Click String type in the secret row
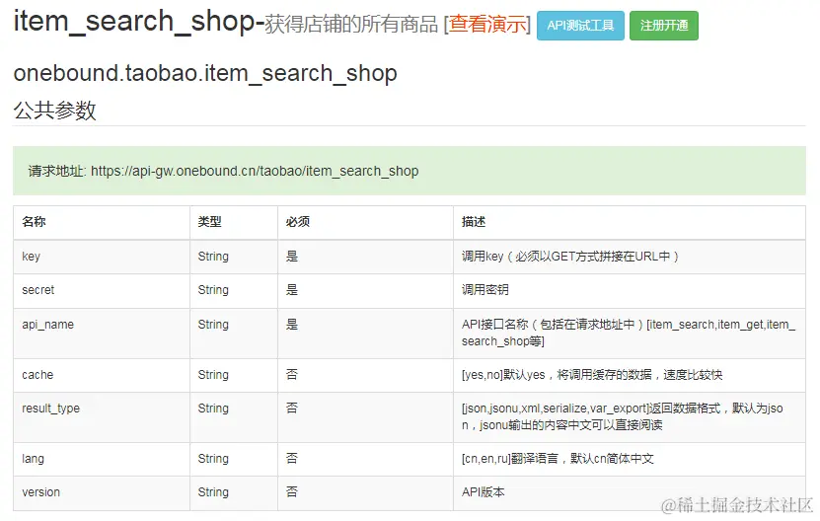This screenshot has width=820, height=521. (x=213, y=290)
